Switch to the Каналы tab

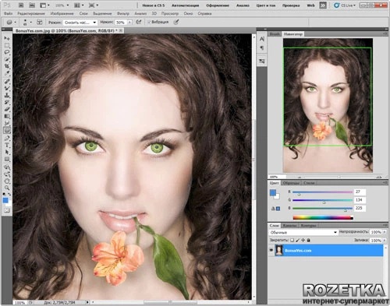point(289,226)
